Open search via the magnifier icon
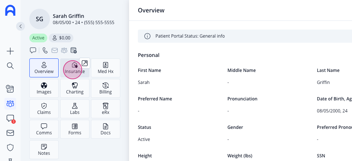Viewport: 352px width, 161px height. (x=10, y=66)
